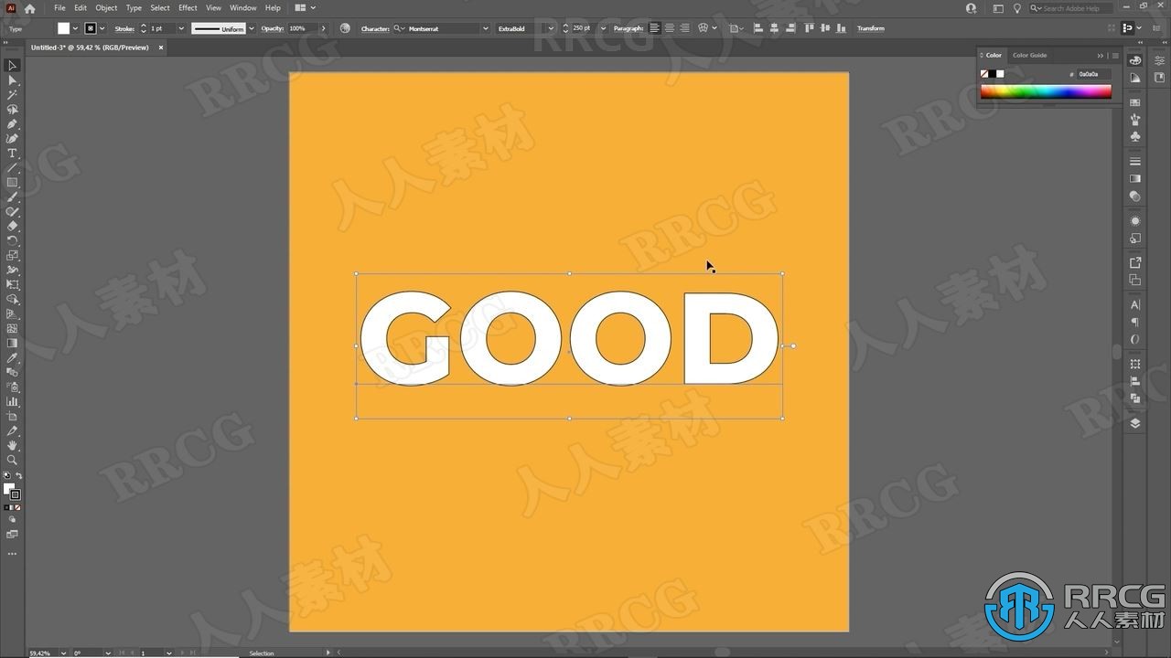The image size is (1171, 658).
Task: Switch to the Color Guide tab
Action: coord(1029,55)
